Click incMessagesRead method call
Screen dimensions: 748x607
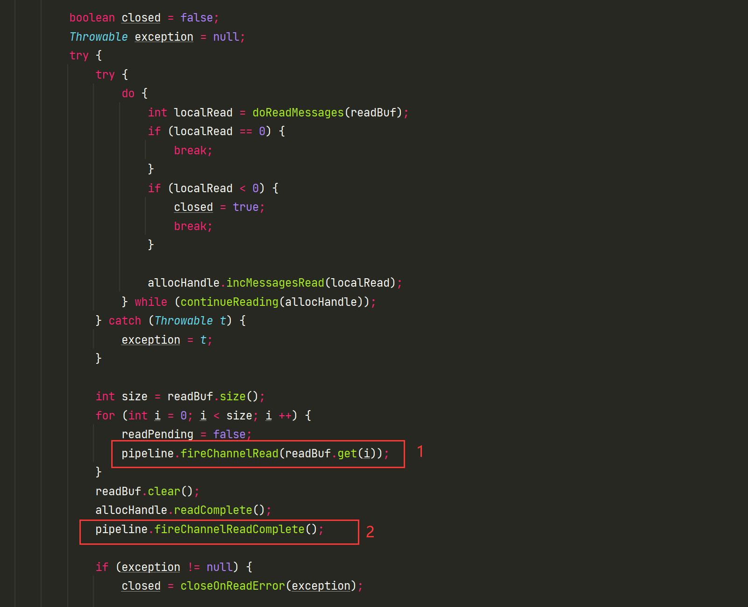(275, 283)
